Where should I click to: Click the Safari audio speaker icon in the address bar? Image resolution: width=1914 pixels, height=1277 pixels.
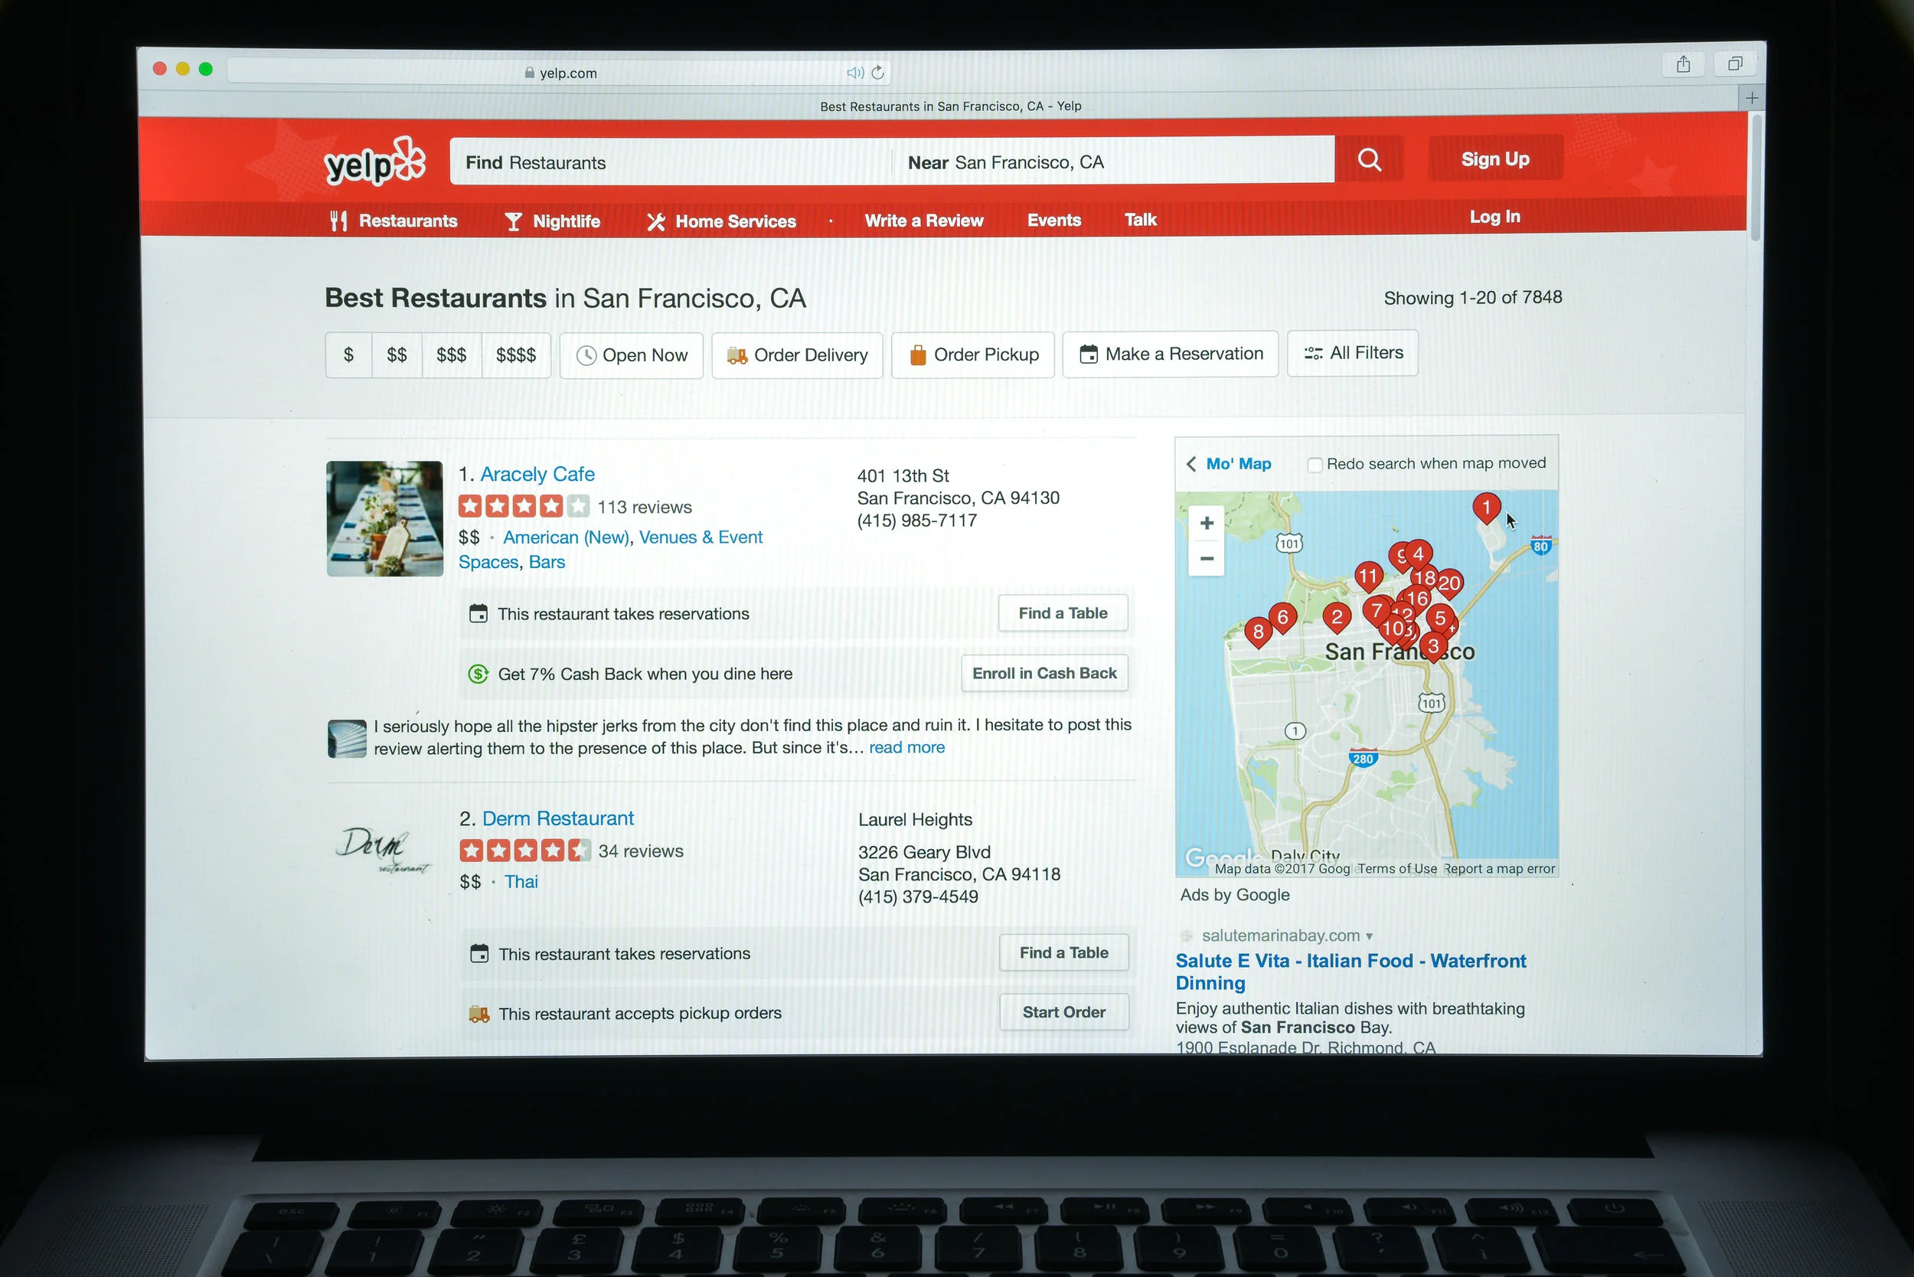point(854,73)
